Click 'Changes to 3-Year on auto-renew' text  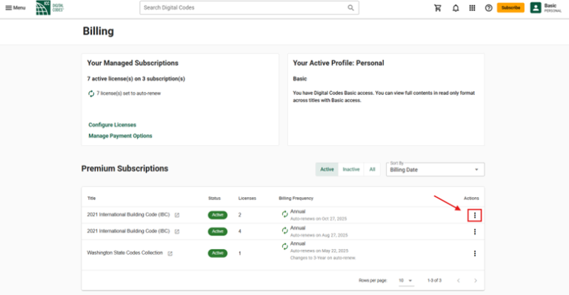click(322, 258)
